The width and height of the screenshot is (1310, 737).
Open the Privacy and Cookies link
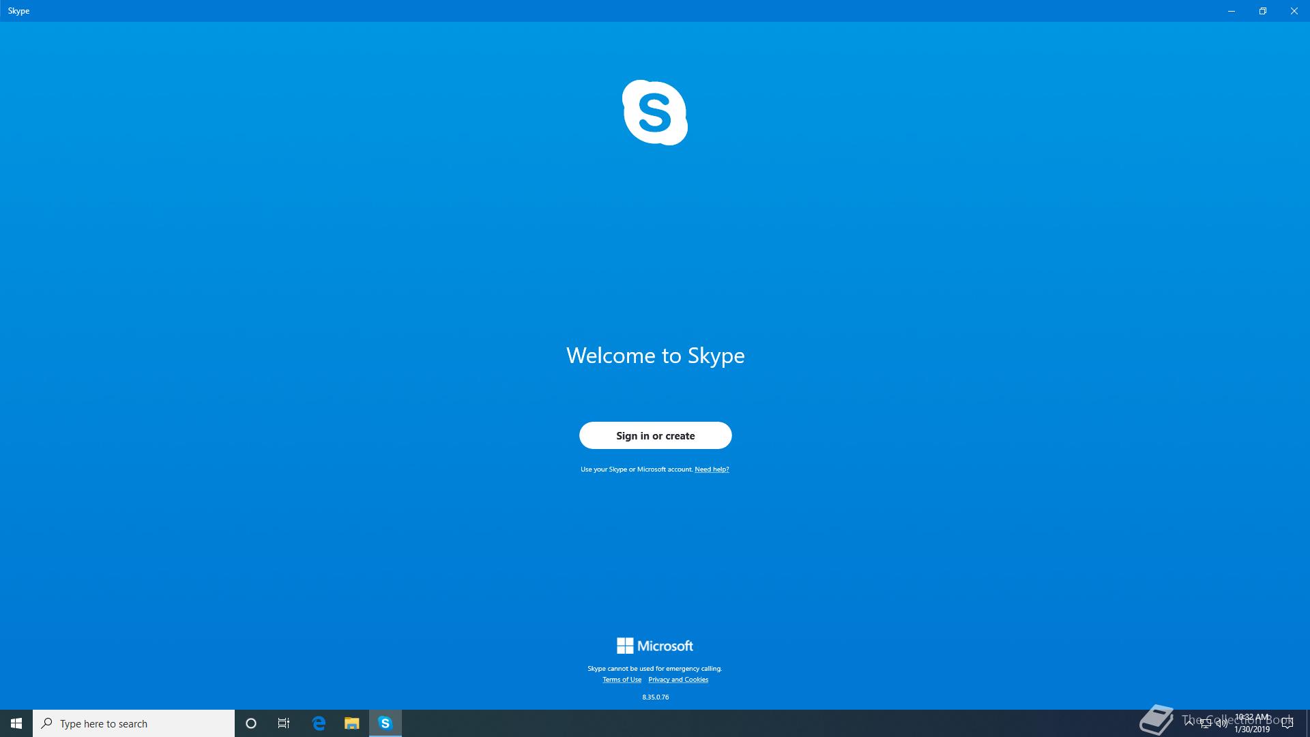coord(678,680)
